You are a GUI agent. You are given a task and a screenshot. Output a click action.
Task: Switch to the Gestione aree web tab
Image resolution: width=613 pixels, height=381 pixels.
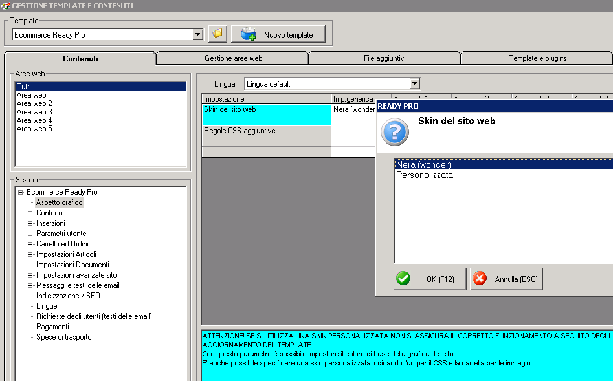pyautogui.click(x=234, y=58)
